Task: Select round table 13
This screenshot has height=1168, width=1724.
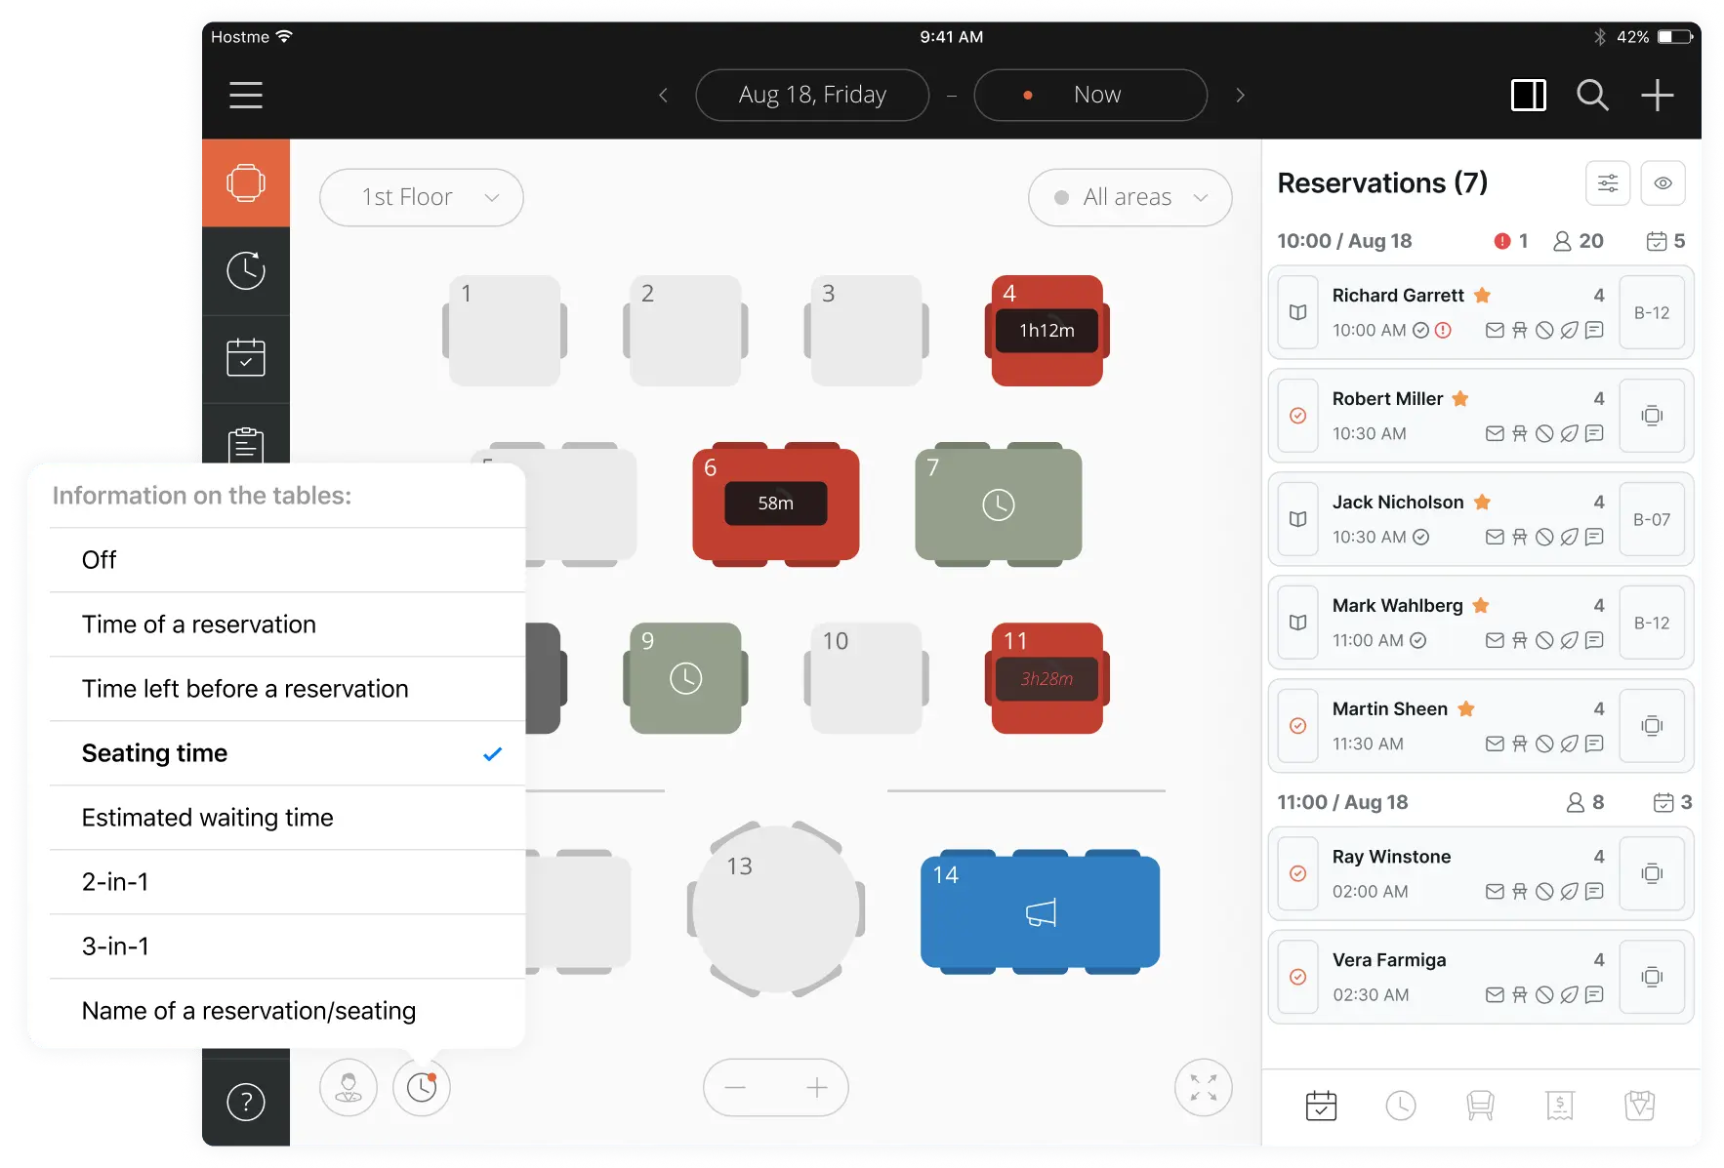Action: tap(776, 909)
